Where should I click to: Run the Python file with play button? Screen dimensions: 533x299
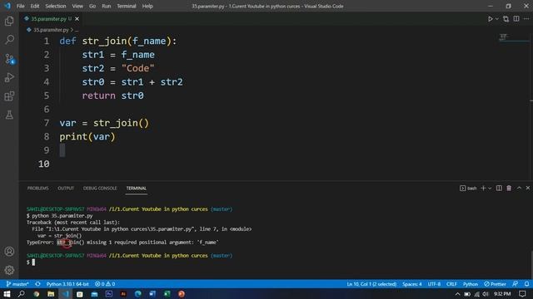(x=491, y=19)
